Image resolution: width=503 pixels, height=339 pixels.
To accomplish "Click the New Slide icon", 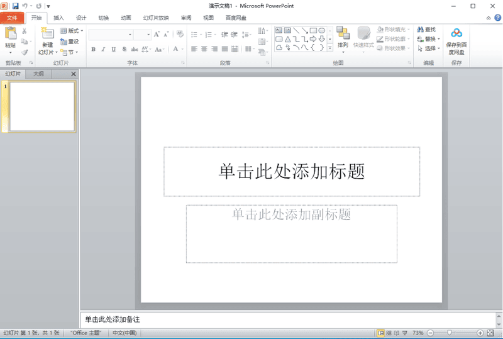I will tap(48, 33).
